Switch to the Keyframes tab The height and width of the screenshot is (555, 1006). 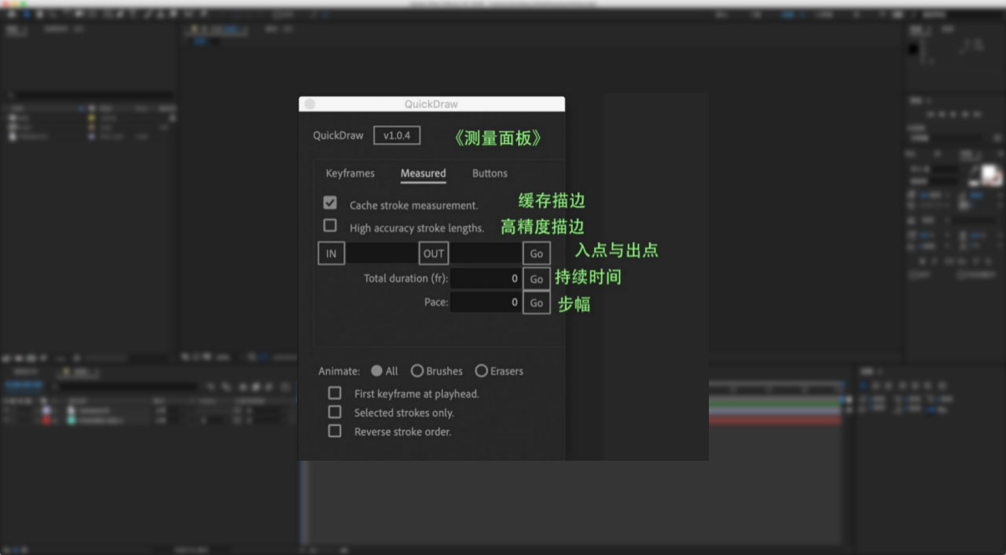[x=350, y=173]
